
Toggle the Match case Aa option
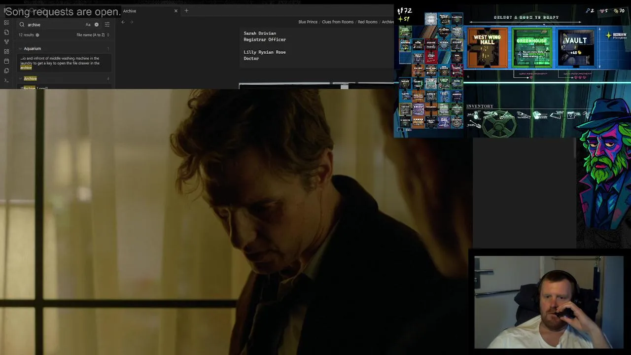point(88,25)
